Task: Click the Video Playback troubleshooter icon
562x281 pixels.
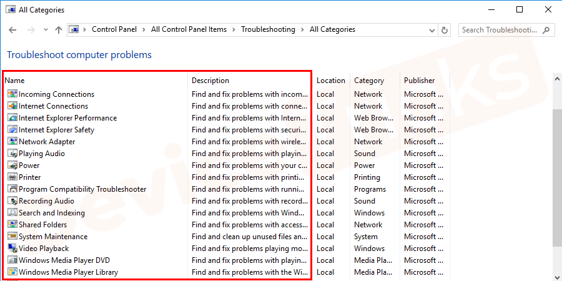Action: tap(12, 249)
